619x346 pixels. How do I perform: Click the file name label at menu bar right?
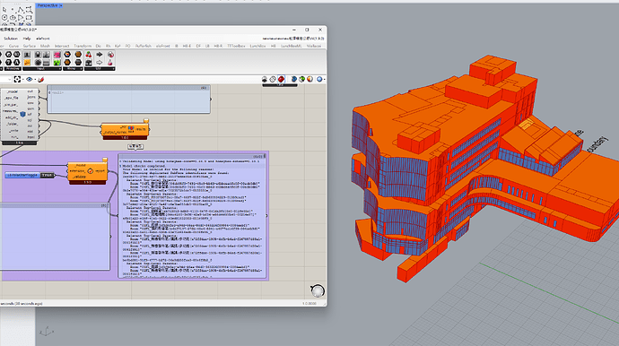coord(293,39)
